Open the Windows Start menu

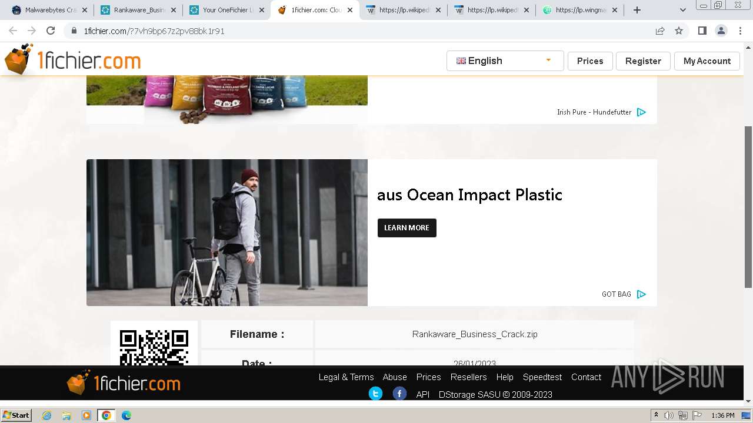pos(16,415)
